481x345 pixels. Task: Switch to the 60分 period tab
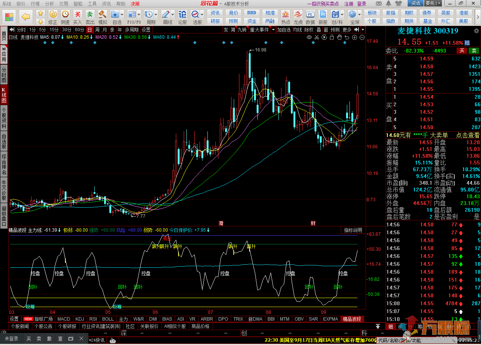(79, 30)
